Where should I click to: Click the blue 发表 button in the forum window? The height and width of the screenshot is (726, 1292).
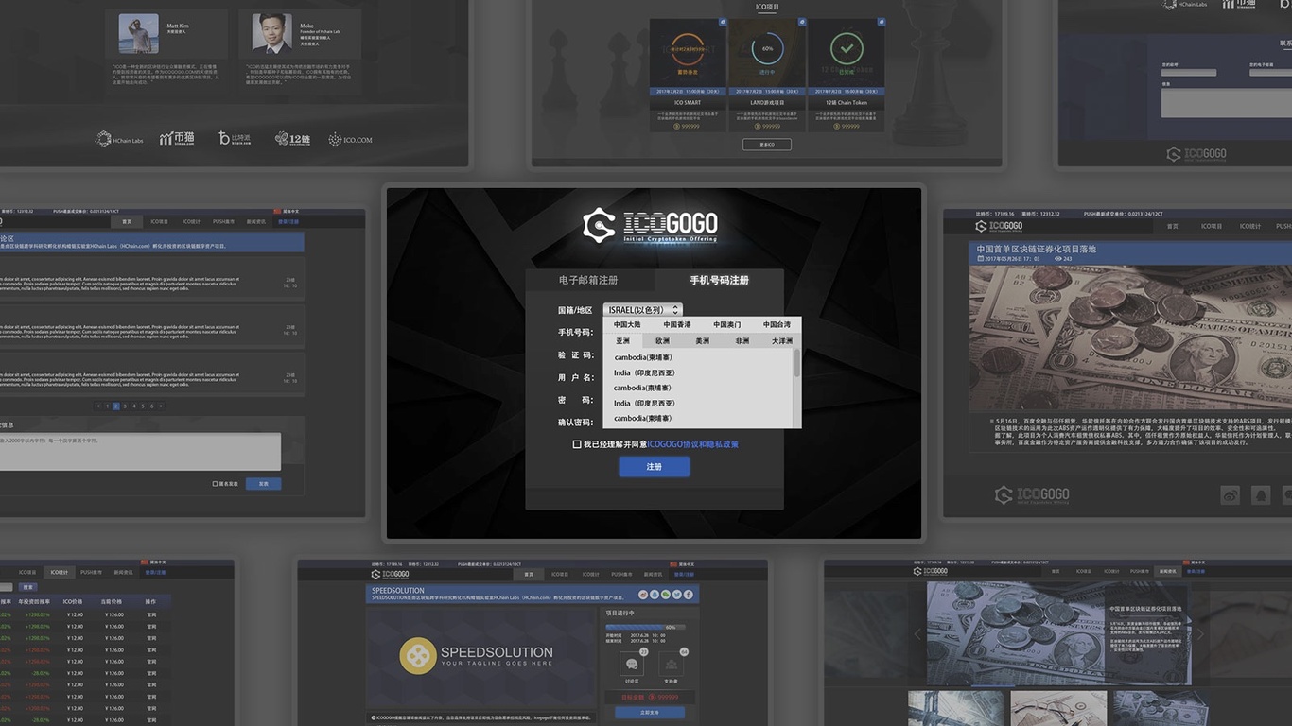point(263,484)
